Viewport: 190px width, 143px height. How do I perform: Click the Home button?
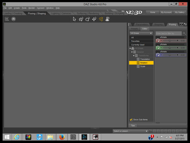(x=153, y=12)
